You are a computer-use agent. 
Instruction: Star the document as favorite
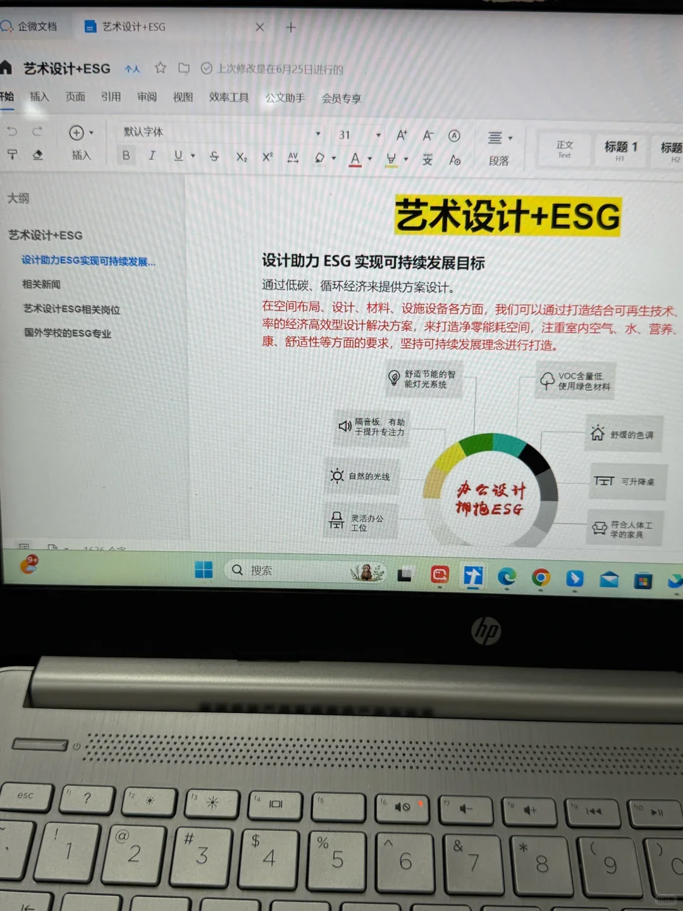[x=161, y=68]
